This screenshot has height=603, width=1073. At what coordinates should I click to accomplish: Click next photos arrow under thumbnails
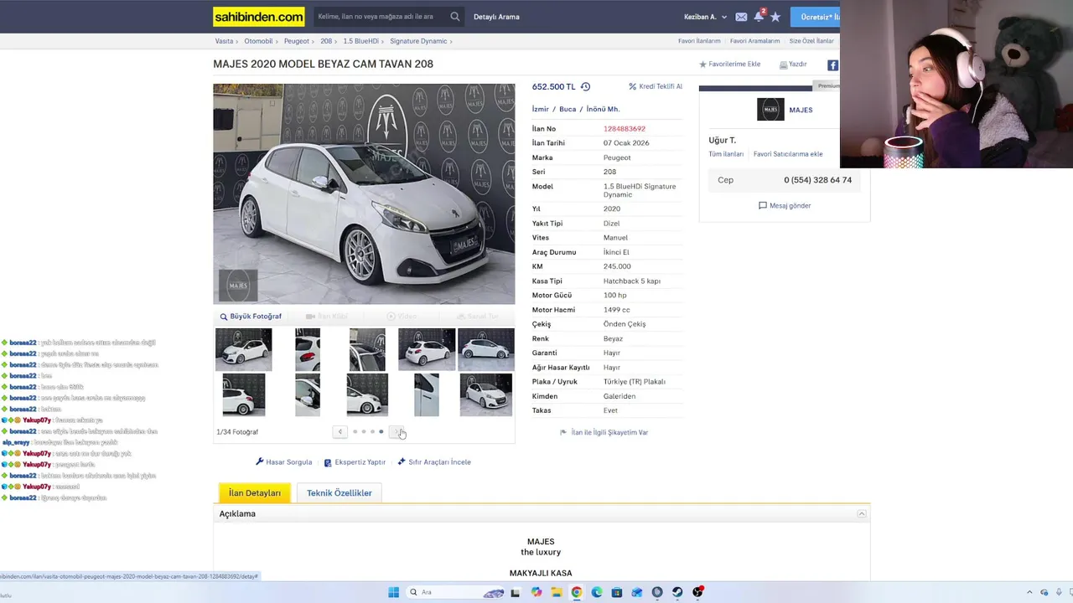(x=398, y=432)
